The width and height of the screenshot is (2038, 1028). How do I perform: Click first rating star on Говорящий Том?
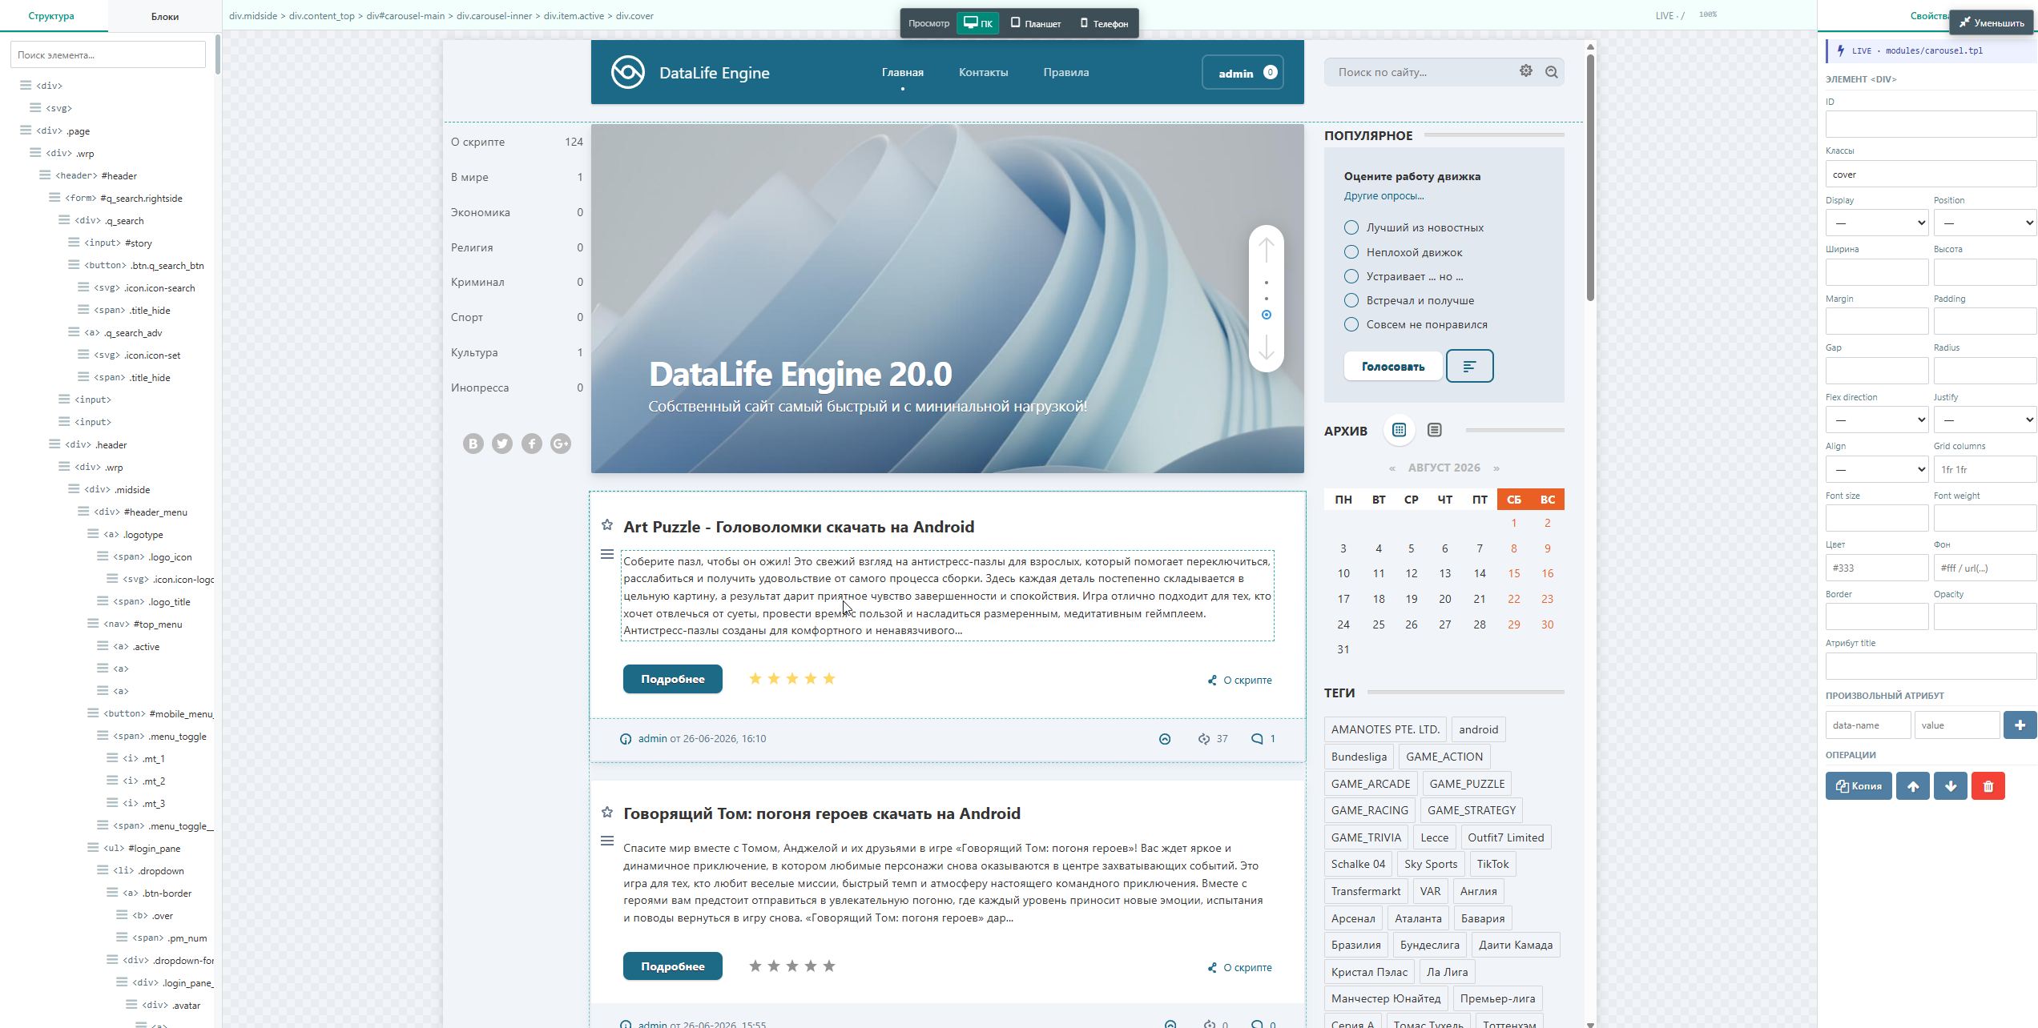coord(755,966)
